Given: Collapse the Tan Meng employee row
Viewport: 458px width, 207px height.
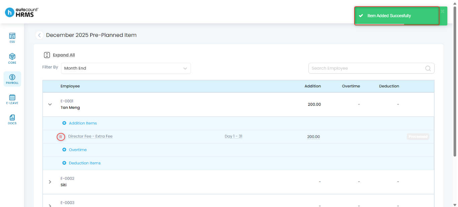Looking at the screenshot, I should (50, 104).
